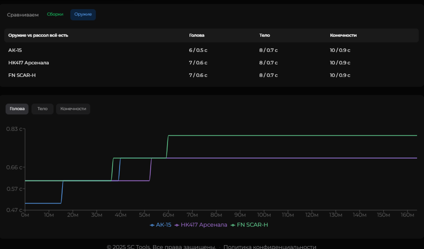Viewport: 424px width, 249px height.
Task: Click AK-15 limbs value 10 / 0.9 с
Action: click(x=340, y=50)
